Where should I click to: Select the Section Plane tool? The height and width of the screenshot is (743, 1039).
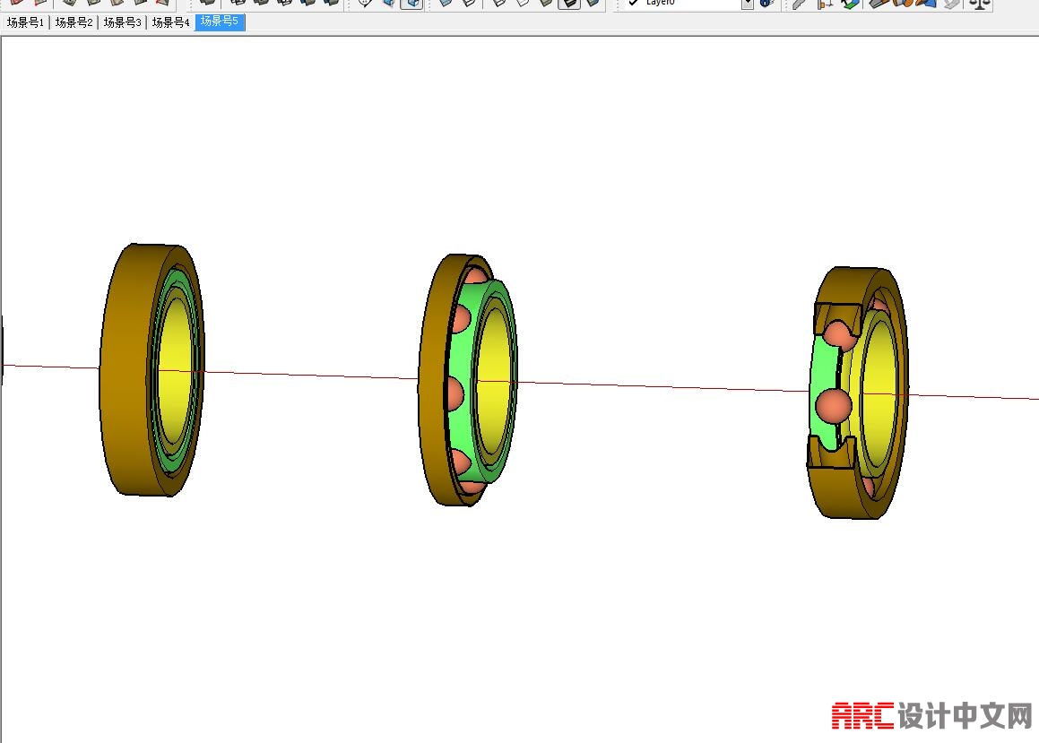point(365,3)
